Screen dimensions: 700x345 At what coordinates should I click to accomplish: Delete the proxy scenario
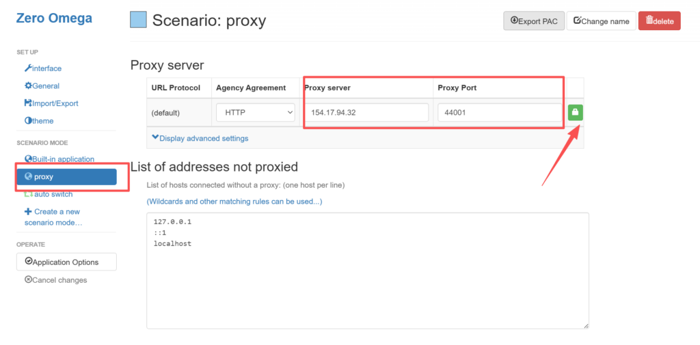[659, 21]
